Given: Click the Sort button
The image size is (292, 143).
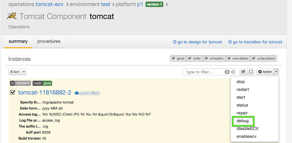Looking at the screenshot, I should click(x=15, y=72).
